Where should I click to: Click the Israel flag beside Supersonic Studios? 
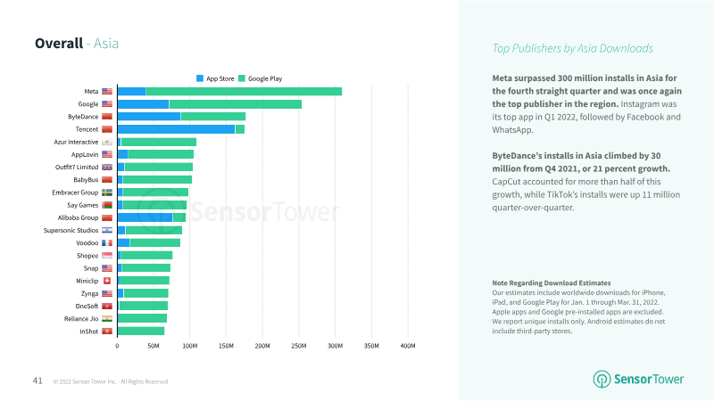coord(107,231)
